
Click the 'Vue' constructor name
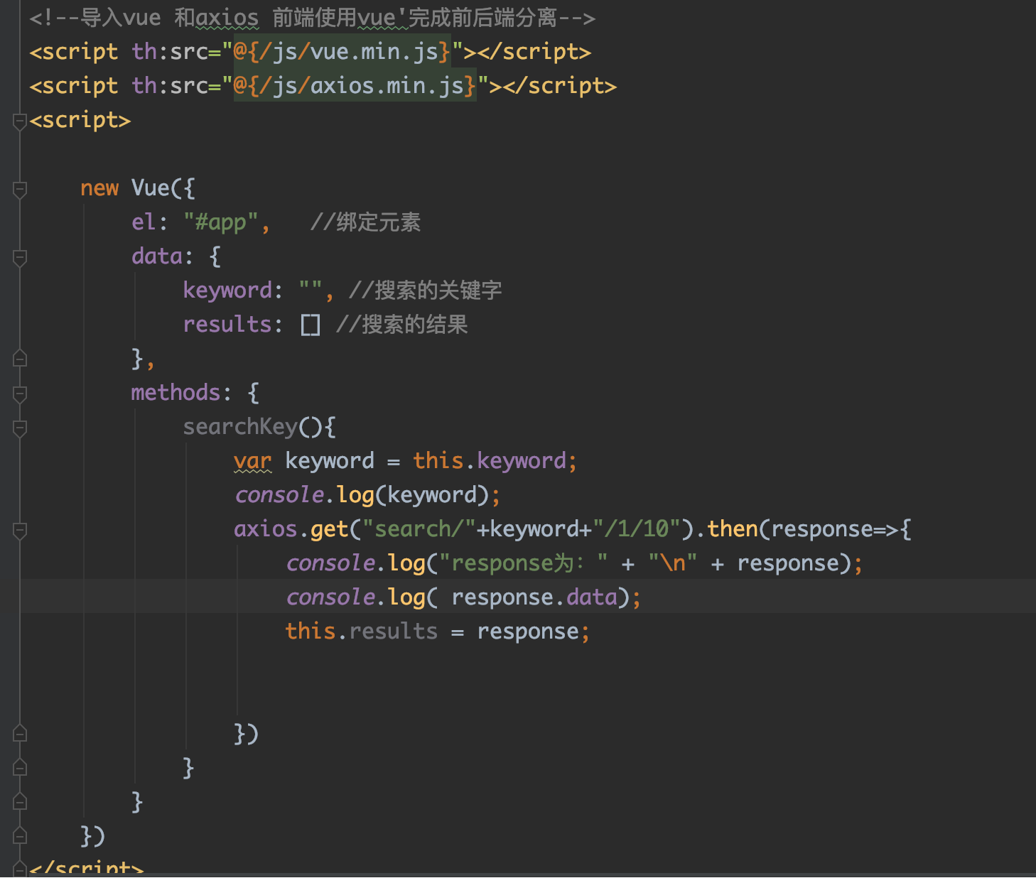[151, 188]
